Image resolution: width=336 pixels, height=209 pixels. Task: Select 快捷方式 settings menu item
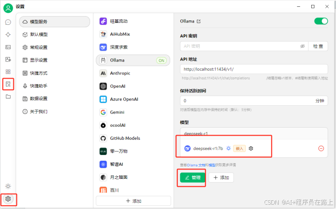tap(54, 73)
